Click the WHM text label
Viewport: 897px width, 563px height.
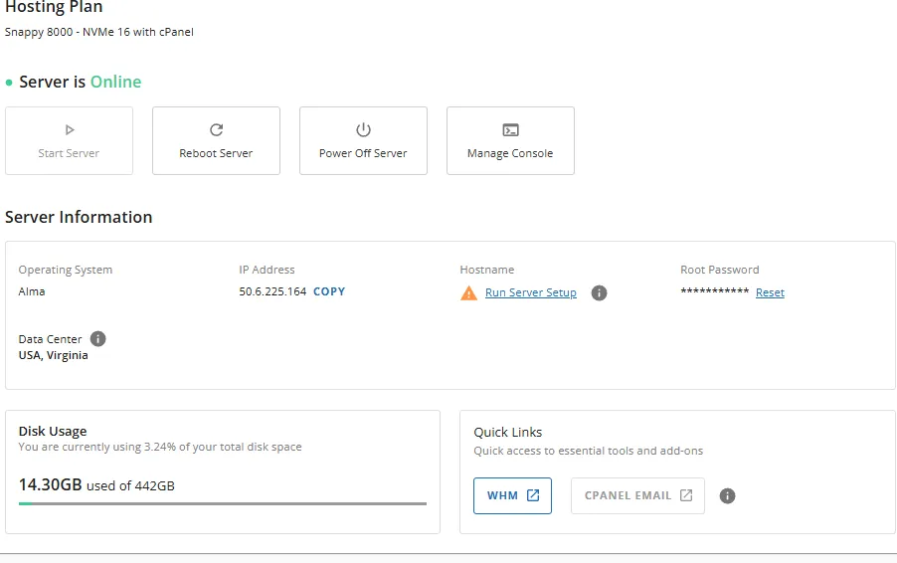pos(502,495)
